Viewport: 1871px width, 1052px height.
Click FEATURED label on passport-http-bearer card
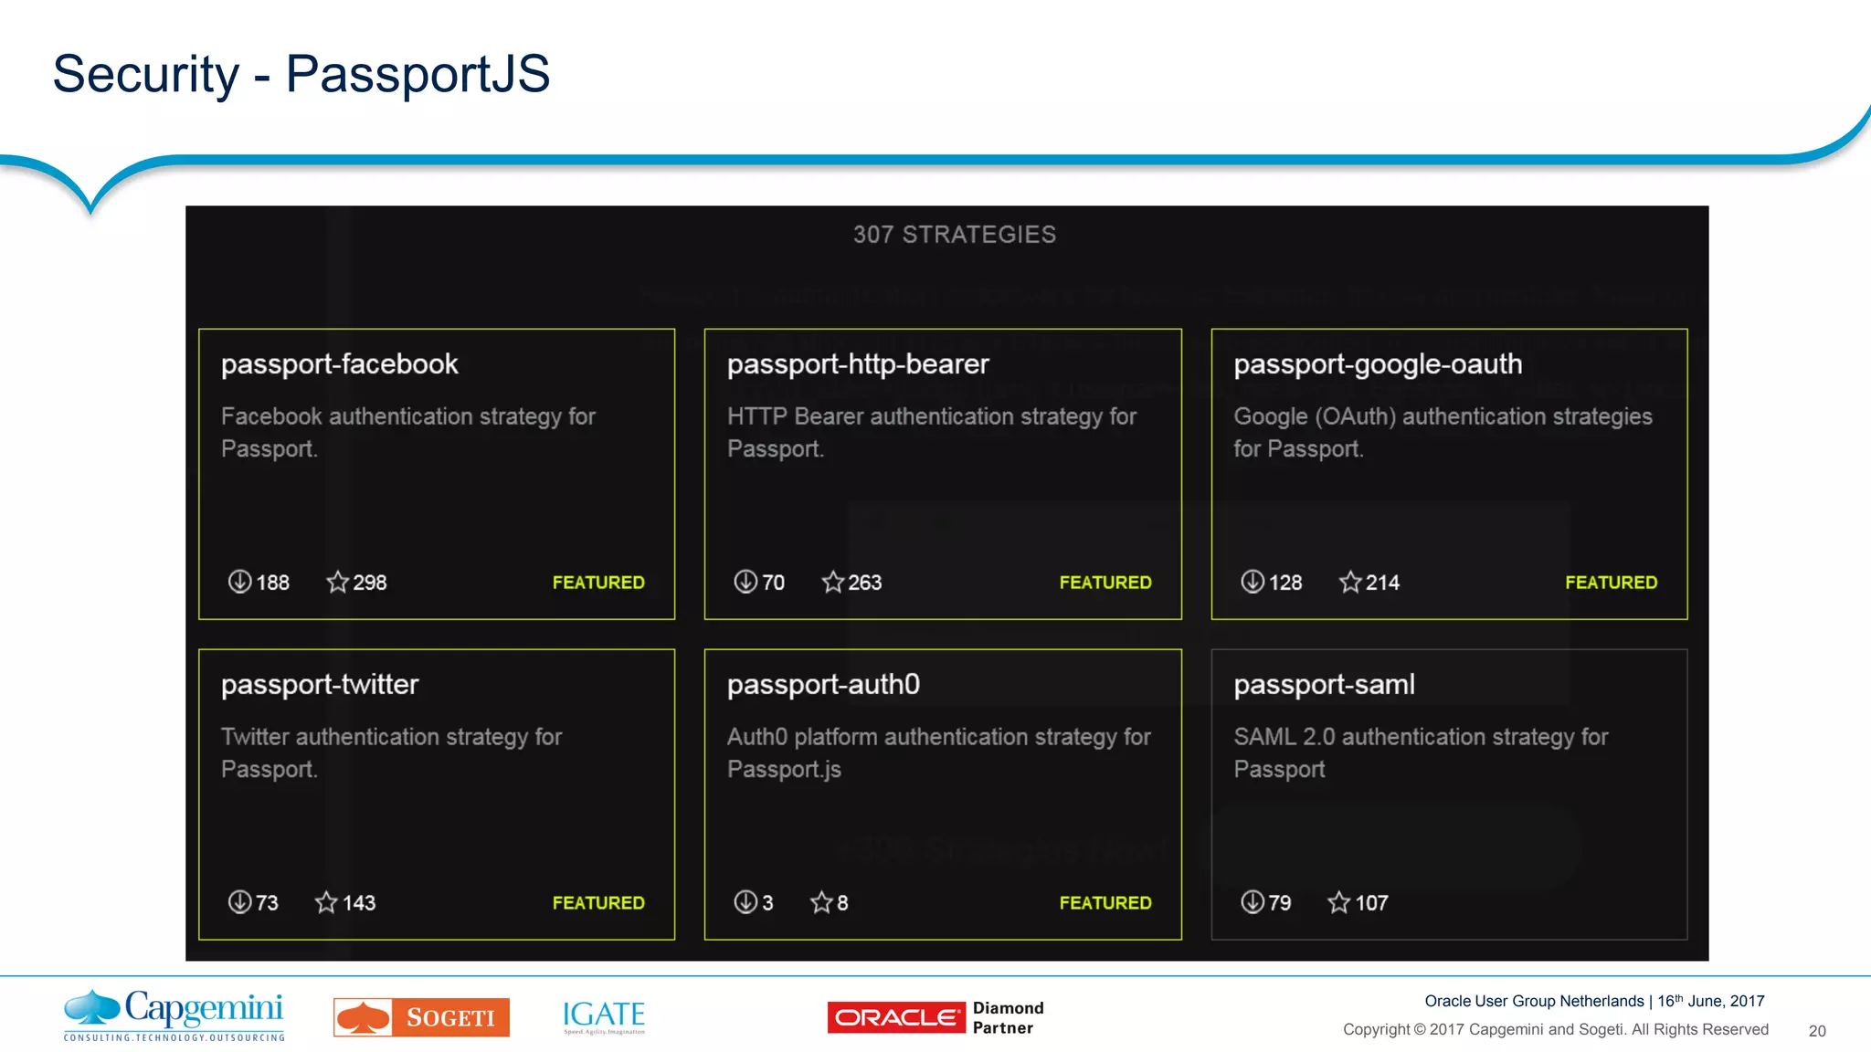click(x=1105, y=583)
